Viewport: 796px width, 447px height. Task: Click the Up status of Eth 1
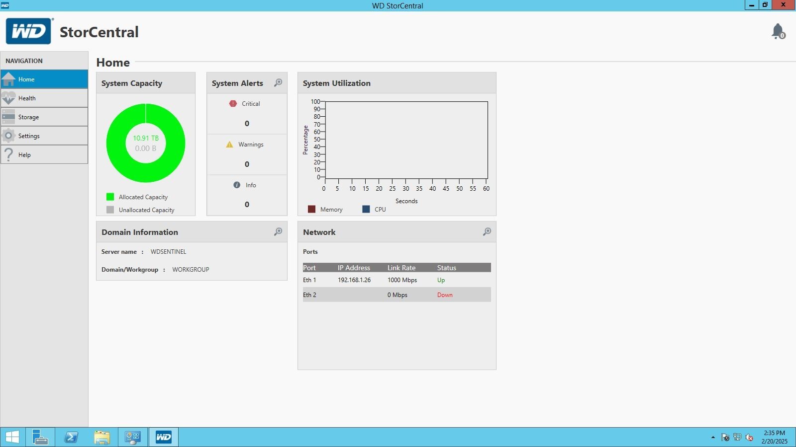pyautogui.click(x=441, y=280)
